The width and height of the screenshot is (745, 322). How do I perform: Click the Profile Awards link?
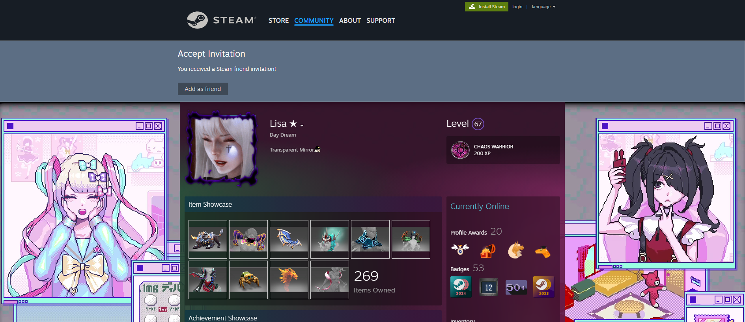[x=476, y=232]
